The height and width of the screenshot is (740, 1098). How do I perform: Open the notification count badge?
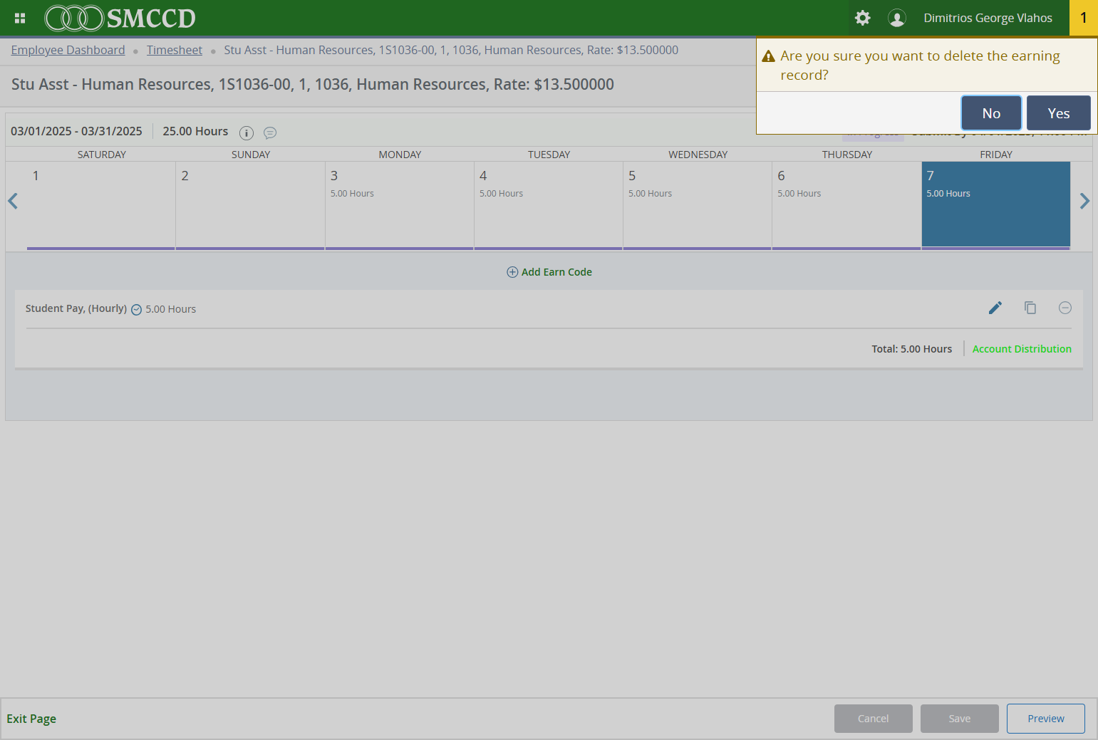coord(1084,18)
